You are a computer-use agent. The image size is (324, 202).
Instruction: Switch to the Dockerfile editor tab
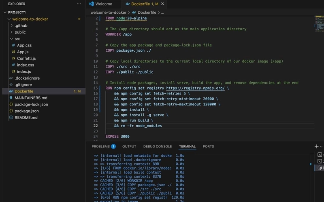[145, 4]
